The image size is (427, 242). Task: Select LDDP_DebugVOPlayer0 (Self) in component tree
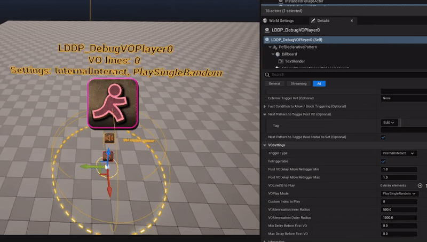(345, 40)
